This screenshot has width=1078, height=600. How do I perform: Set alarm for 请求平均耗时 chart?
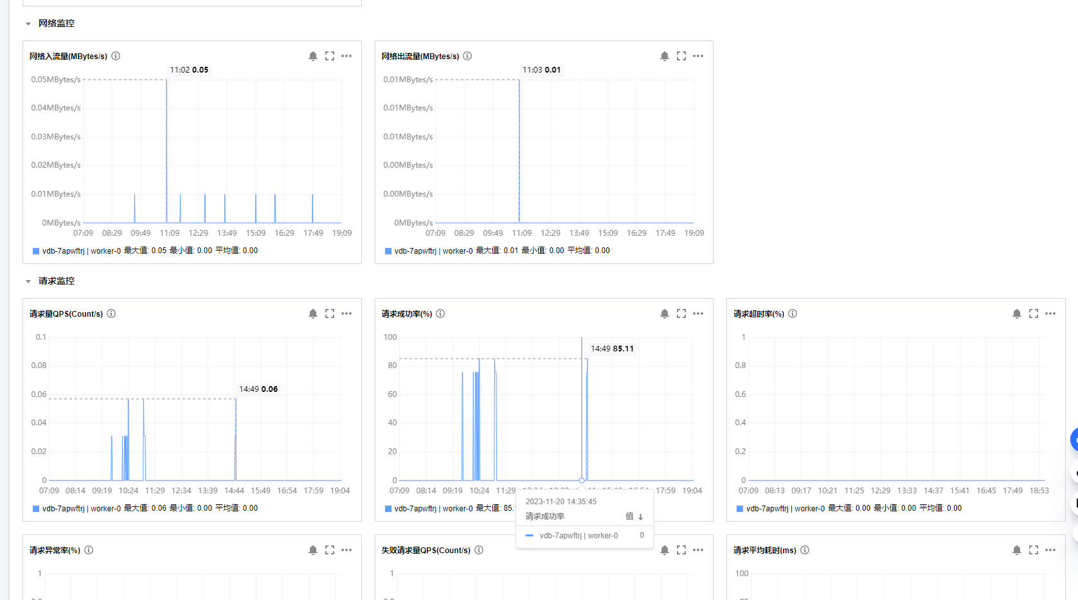click(1017, 550)
